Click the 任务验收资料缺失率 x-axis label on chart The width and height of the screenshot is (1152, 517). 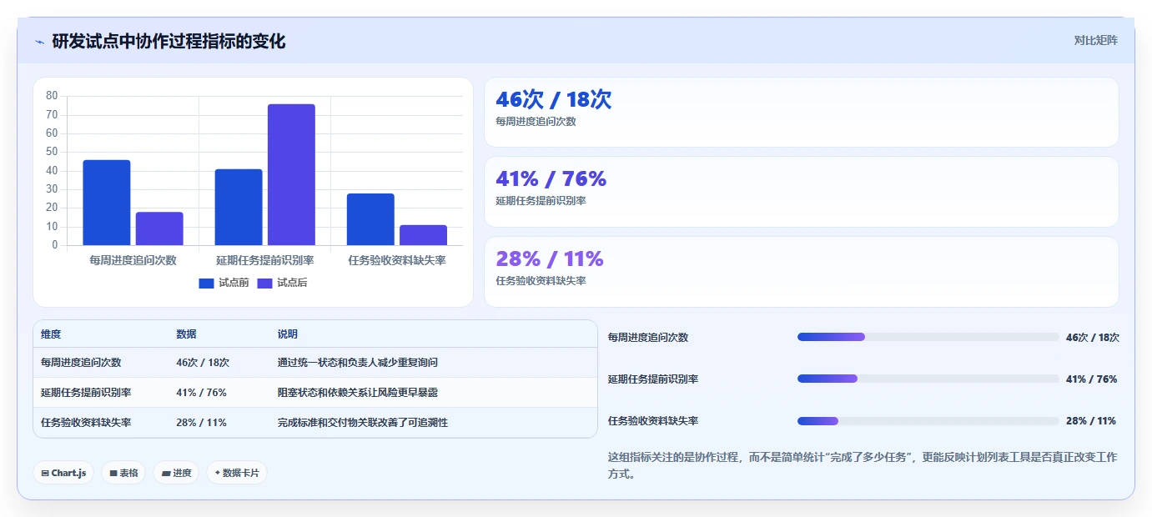[x=397, y=260]
